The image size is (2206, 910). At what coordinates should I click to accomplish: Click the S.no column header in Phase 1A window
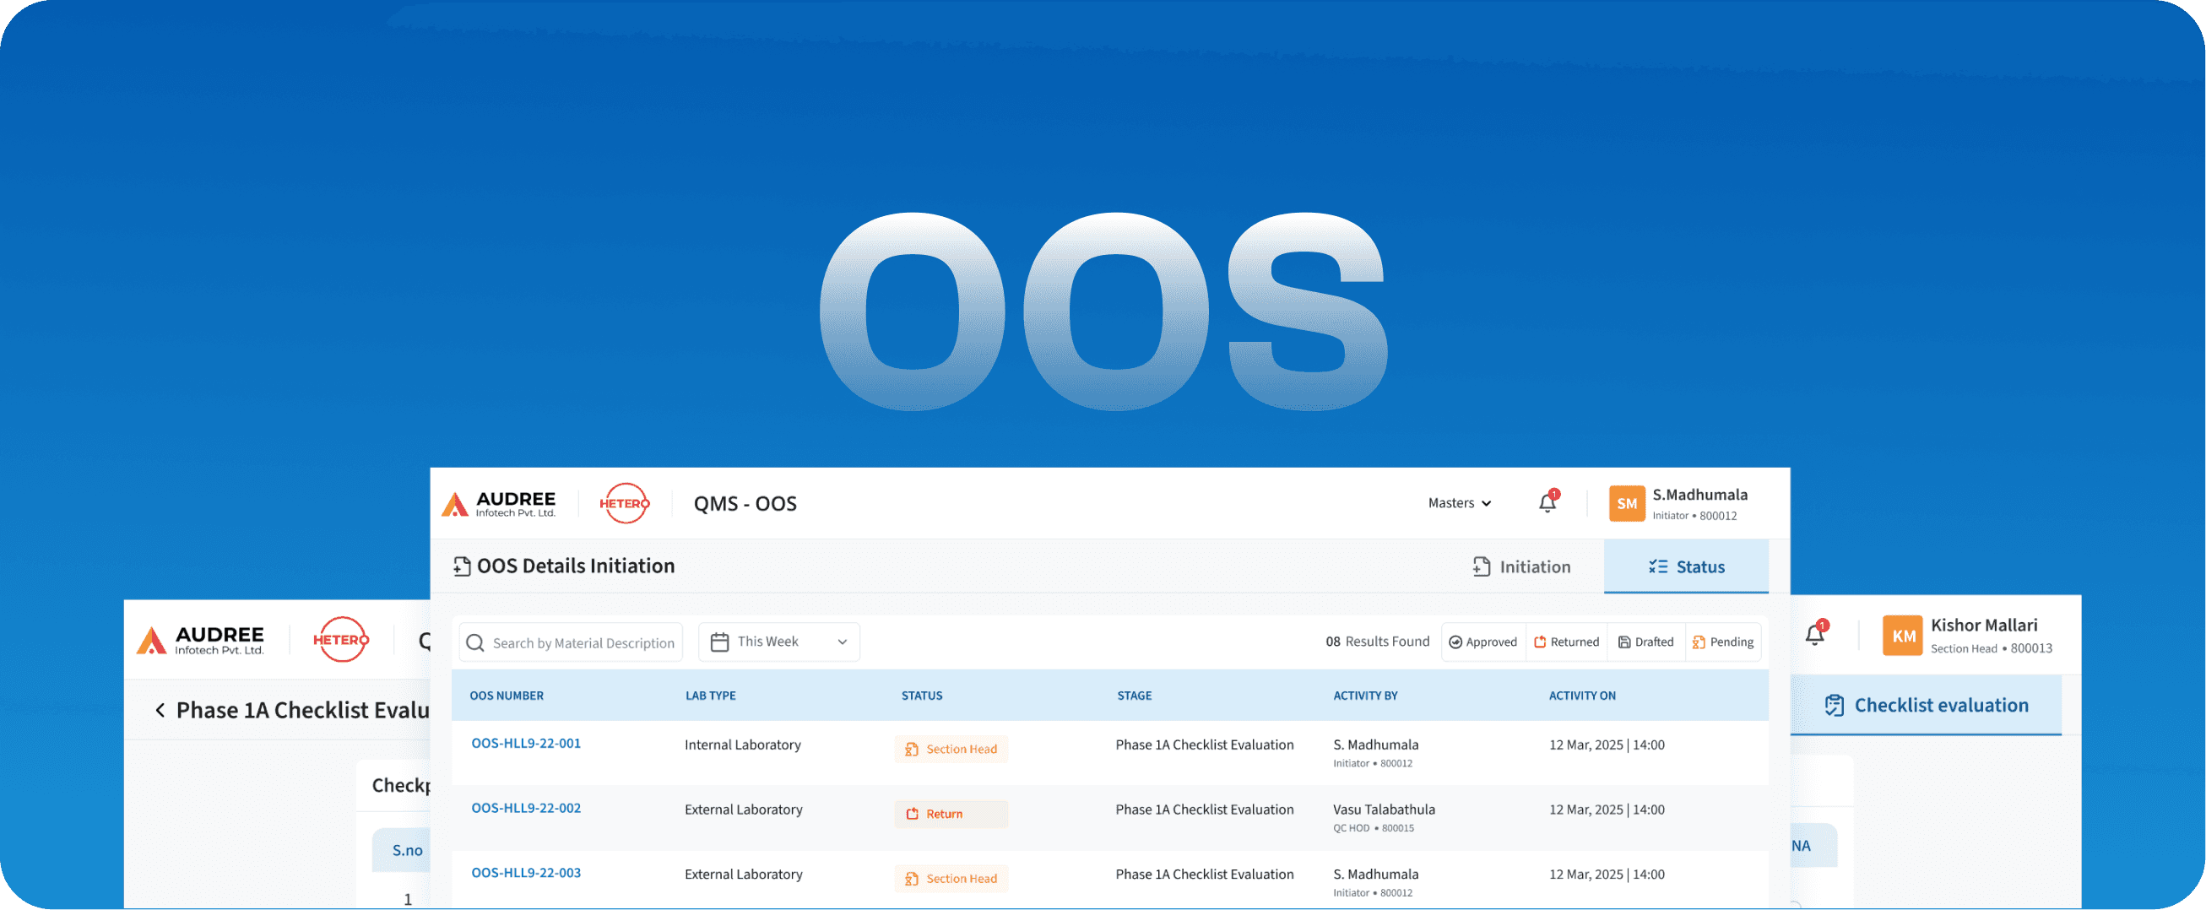pos(408,850)
